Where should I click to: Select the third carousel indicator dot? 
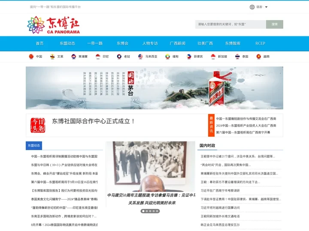point(150,211)
